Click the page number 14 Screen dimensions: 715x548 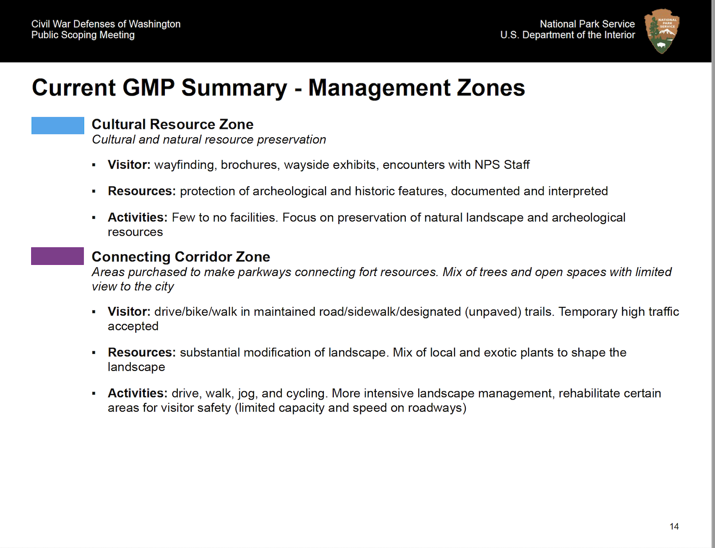click(x=674, y=526)
